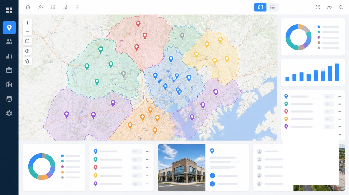This screenshot has height=195, width=349.
Task: Select the location pin icon in sidebar
Action: (x=9, y=27)
